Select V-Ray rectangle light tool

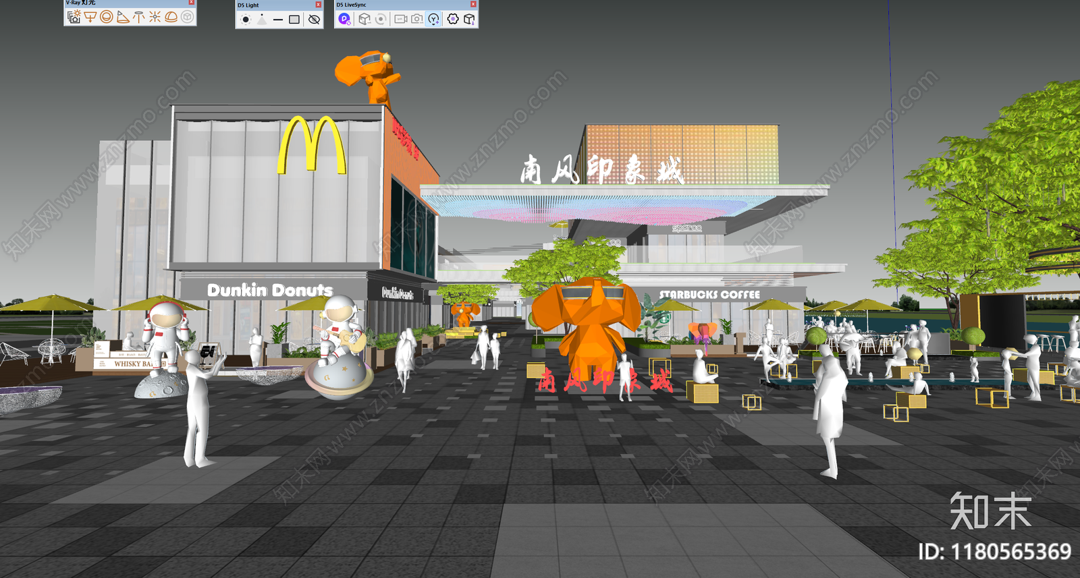(x=90, y=17)
